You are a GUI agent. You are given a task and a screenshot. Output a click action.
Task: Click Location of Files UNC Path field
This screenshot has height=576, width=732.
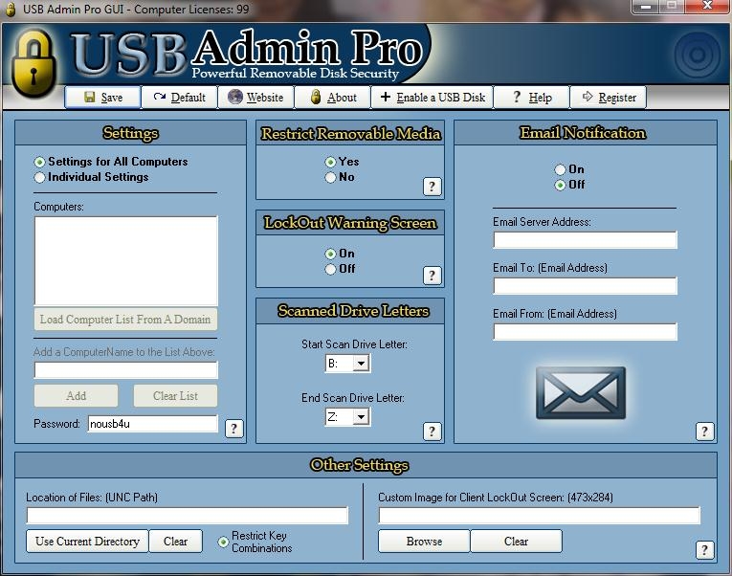[x=188, y=516]
